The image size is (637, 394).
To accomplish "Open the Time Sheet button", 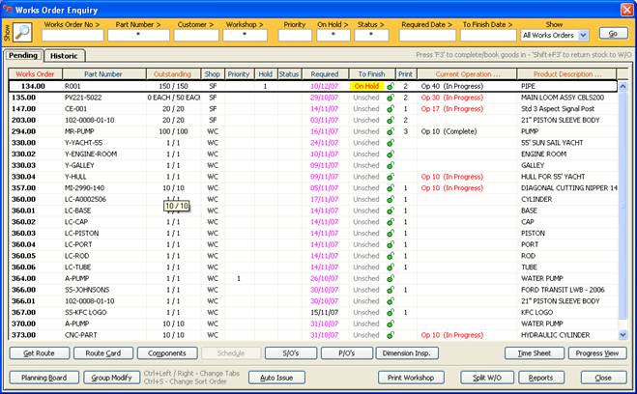I will coord(535,353).
